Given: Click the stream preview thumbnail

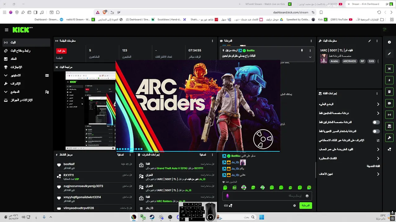Looking at the screenshot, I should (x=90, y=111).
